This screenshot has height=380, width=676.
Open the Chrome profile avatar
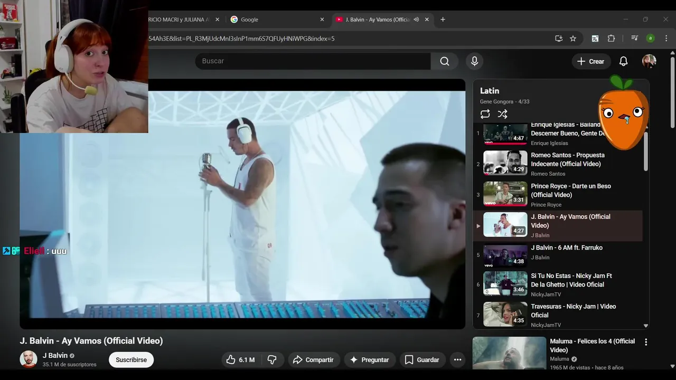point(650,39)
